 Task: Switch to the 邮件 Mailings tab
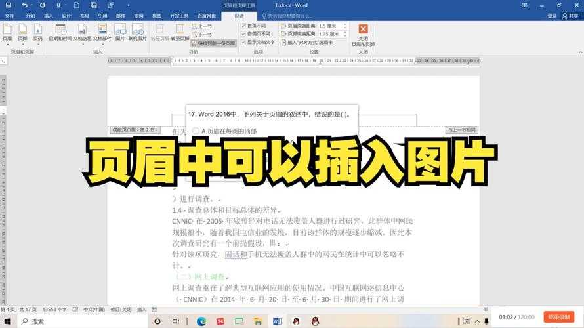point(120,16)
